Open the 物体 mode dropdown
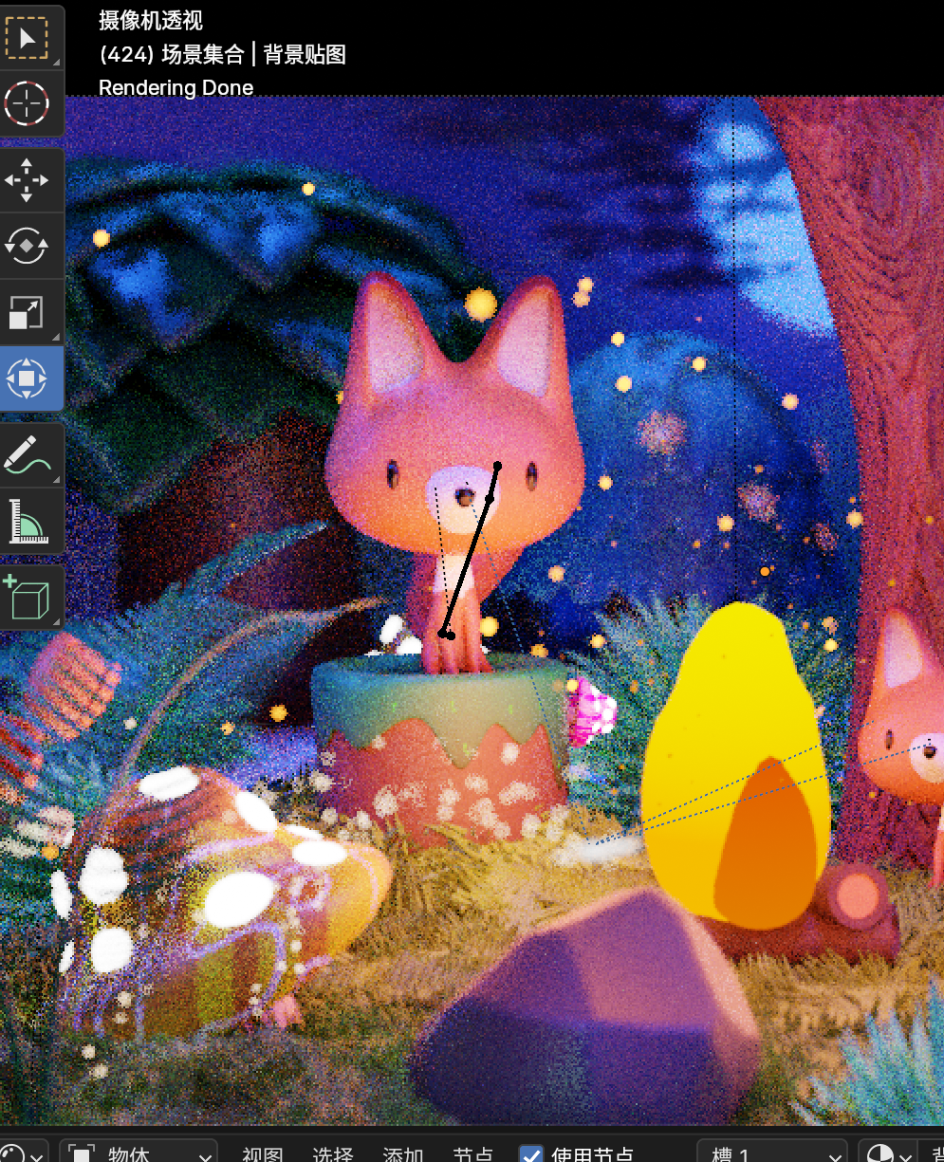944x1162 pixels. click(139, 1153)
